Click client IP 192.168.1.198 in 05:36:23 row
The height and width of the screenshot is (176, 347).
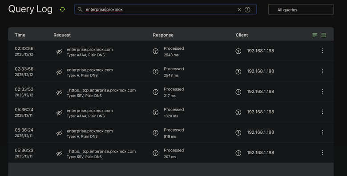260,152
